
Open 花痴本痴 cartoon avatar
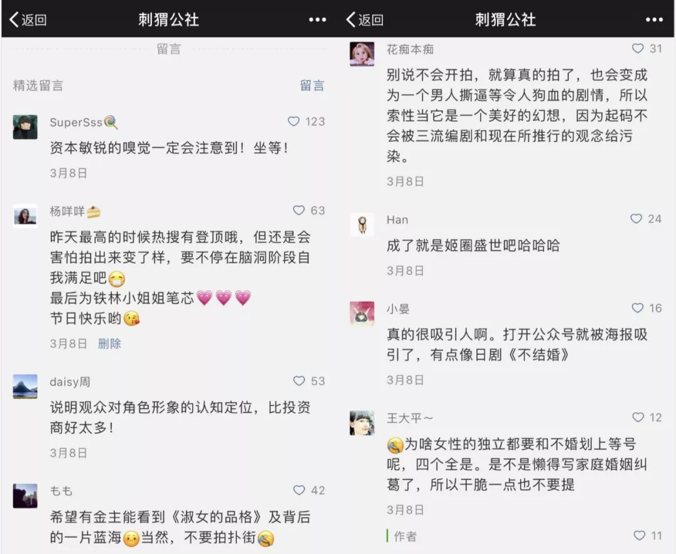click(362, 54)
